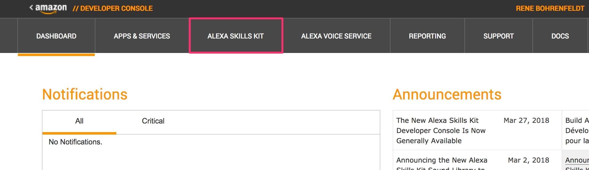Click the Amazon logo

51,8
